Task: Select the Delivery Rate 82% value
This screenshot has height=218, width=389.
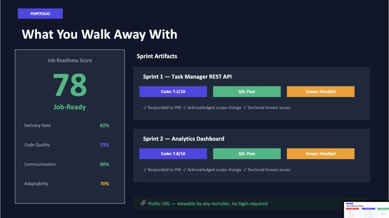Action: click(x=104, y=125)
